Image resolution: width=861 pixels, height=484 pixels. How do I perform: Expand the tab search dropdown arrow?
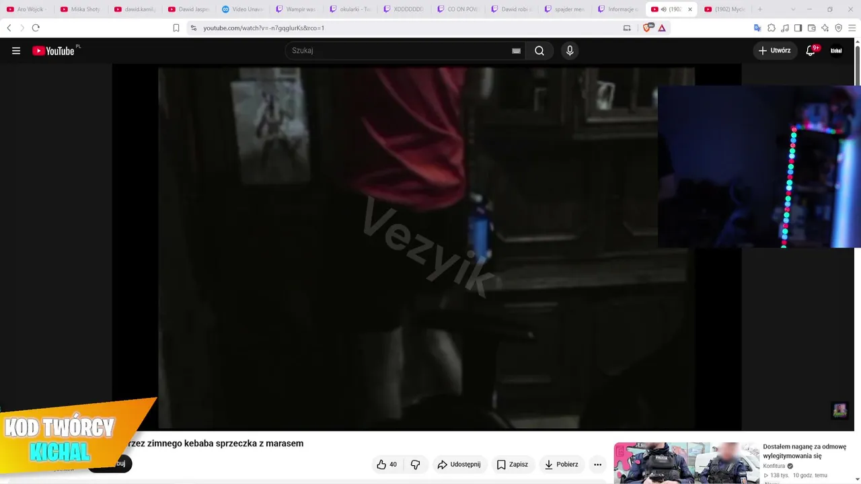click(793, 9)
